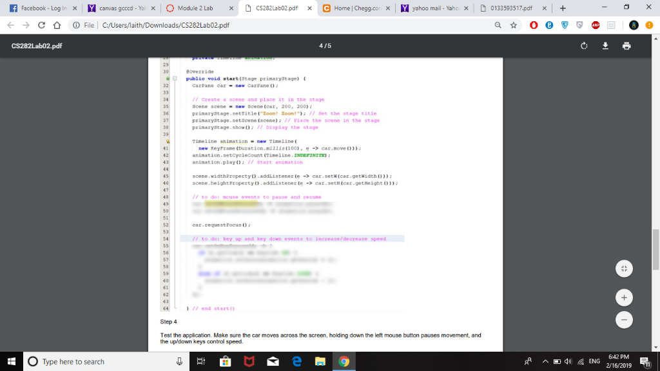This screenshot has width=660, height=371.
Task: Click the page vertical scrollbar thumb
Action: pyautogui.click(x=655, y=250)
